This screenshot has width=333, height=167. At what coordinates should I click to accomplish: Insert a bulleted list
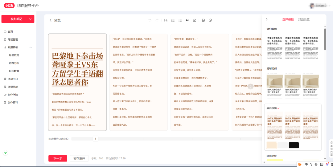pos(180,20)
